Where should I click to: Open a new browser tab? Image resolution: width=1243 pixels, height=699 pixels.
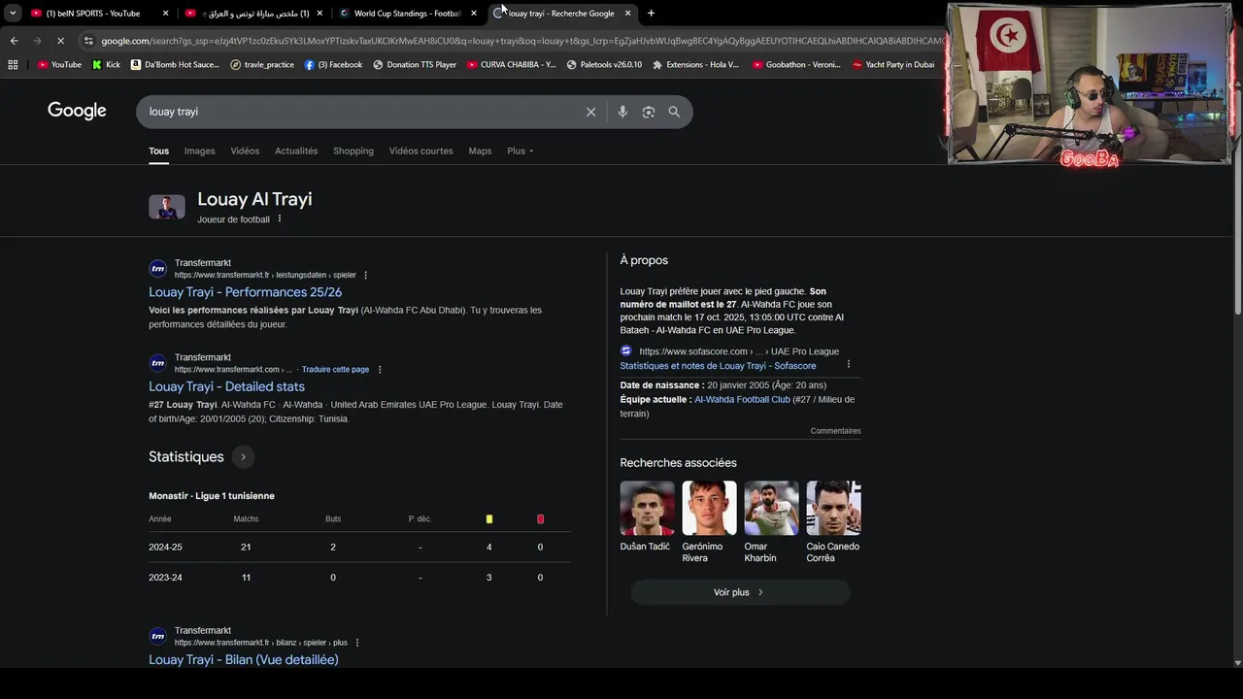click(x=651, y=14)
